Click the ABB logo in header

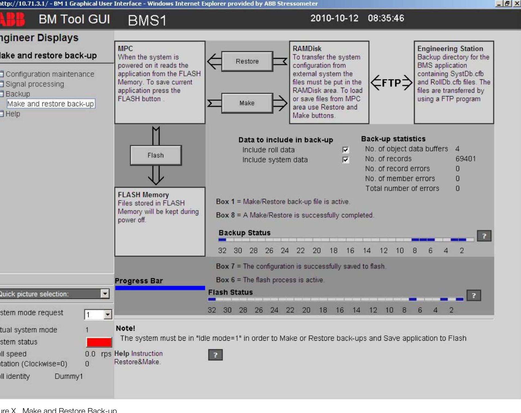tap(12, 19)
